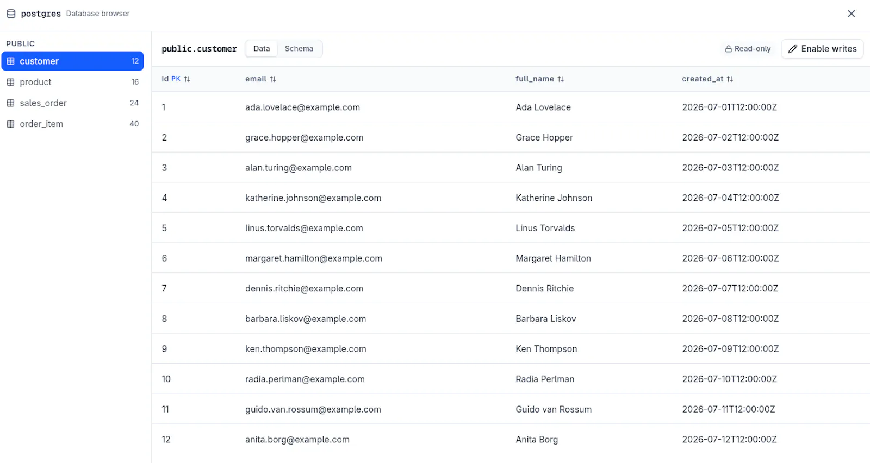
Task: Sort by id column arrows icon
Action: pyautogui.click(x=187, y=79)
